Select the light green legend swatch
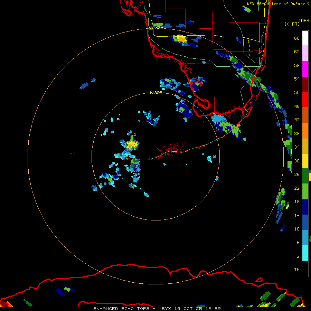Screen dimensions: 311x311 point(305,191)
